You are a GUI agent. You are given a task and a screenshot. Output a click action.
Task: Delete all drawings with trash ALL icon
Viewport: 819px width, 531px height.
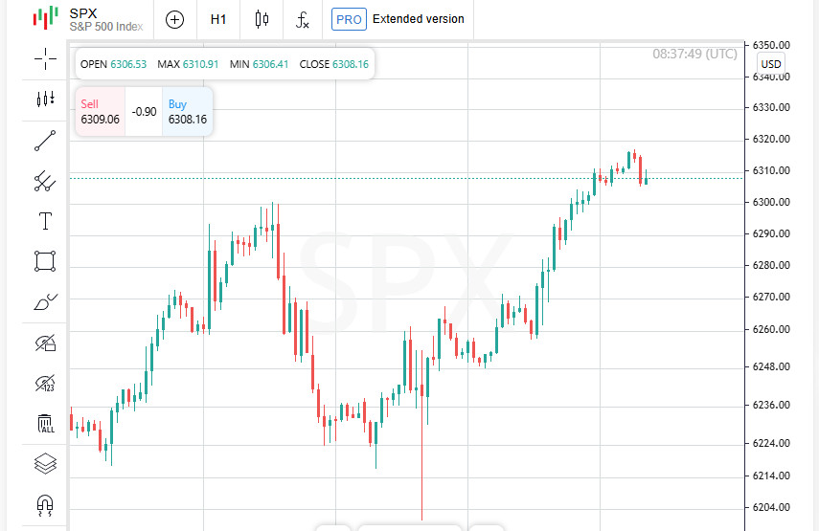(45, 424)
